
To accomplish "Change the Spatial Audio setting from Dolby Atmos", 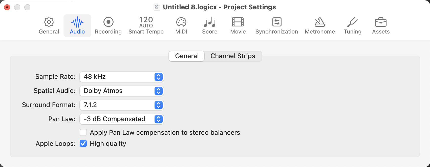I will tap(121, 91).
